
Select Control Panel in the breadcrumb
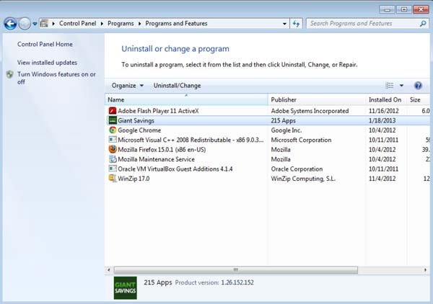point(78,24)
